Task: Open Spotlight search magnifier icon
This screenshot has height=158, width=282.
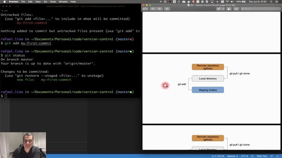Action: pos(271,2)
